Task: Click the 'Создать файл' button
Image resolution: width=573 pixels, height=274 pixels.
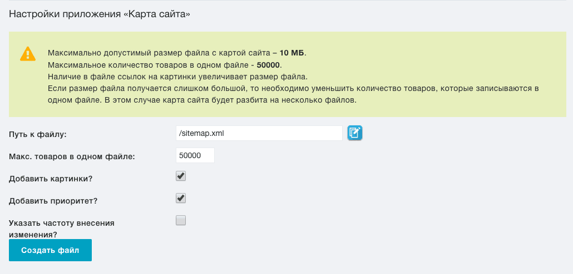Action: (x=50, y=250)
